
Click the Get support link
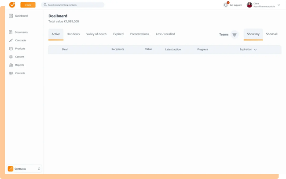tap(235, 5)
